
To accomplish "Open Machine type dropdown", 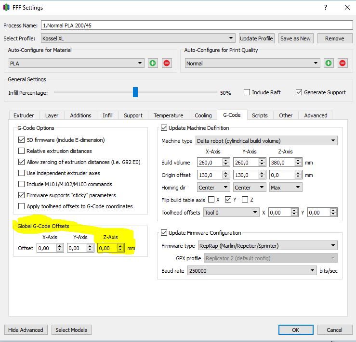I will pyautogui.click(x=266, y=141).
